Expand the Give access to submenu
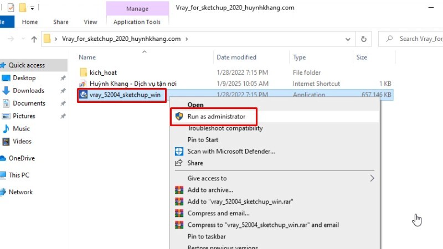This screenshot has width=443, height=249. coord(275,178)
